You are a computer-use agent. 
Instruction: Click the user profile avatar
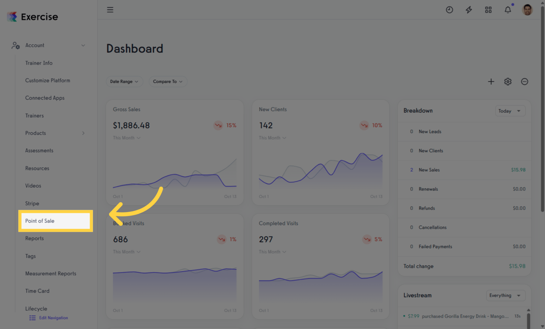[527, 10]
